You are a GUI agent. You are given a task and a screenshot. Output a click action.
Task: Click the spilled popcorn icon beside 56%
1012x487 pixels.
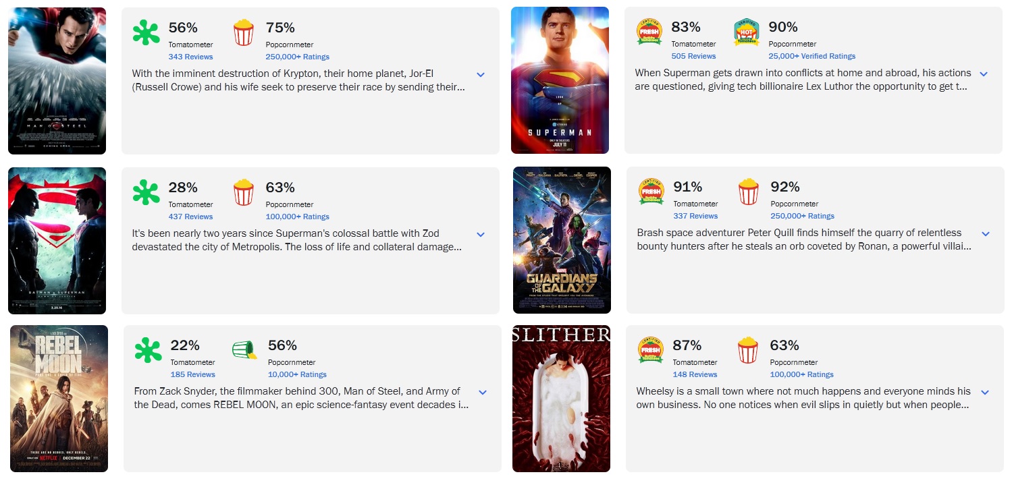[x=244, y=350]
